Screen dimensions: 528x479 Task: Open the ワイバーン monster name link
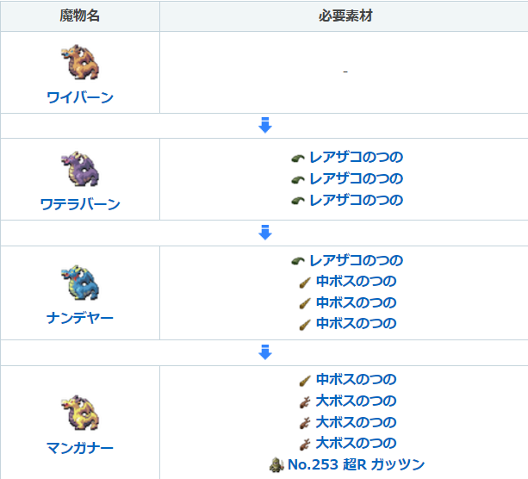pyautogui.click(x=80, y=97)
